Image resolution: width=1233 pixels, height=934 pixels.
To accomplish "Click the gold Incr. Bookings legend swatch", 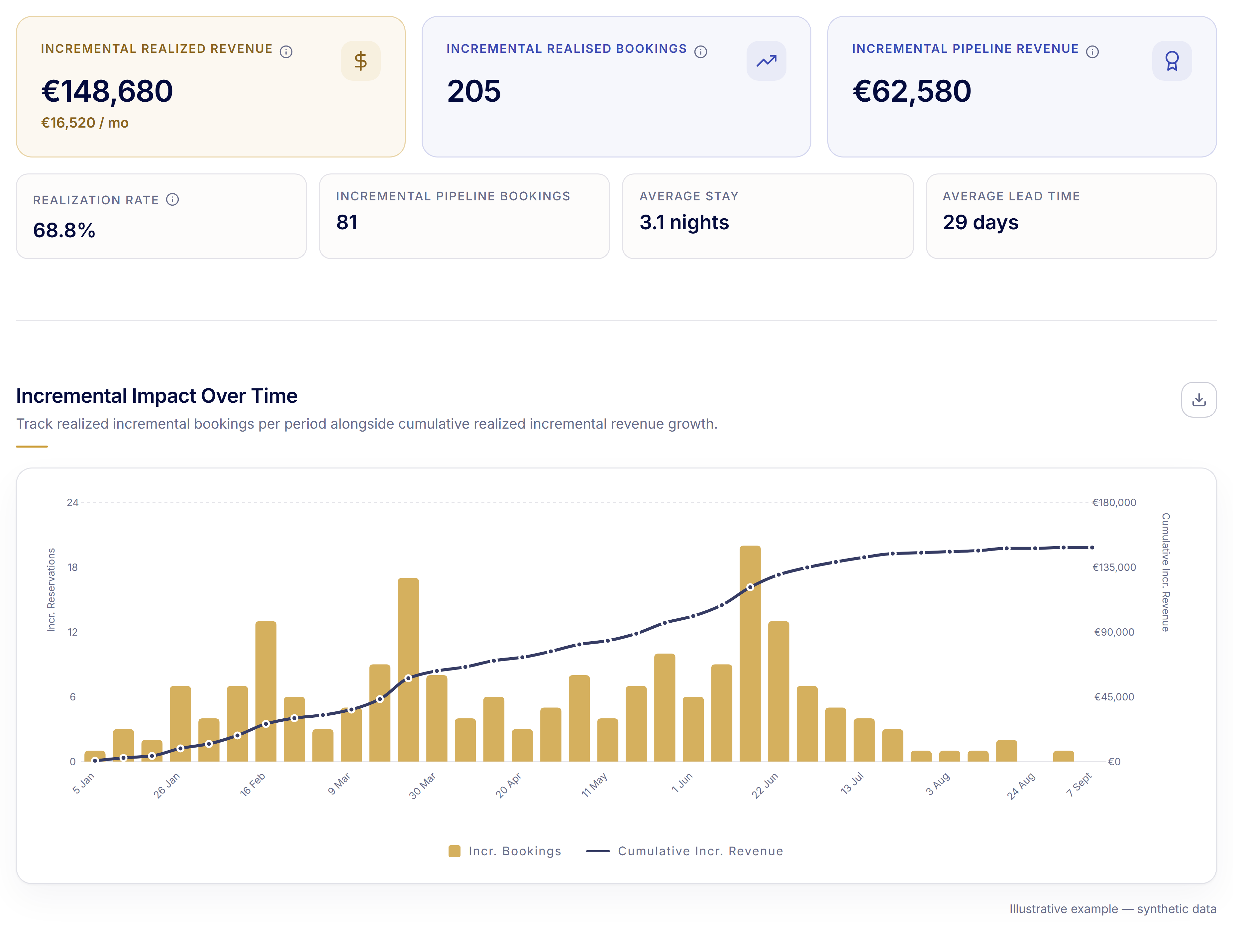I will [454, 851].
